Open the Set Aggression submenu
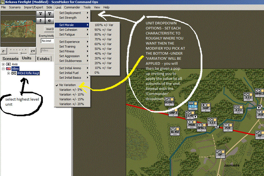The width and height of the screenshot is (264, 176). [x=72, y=56]
